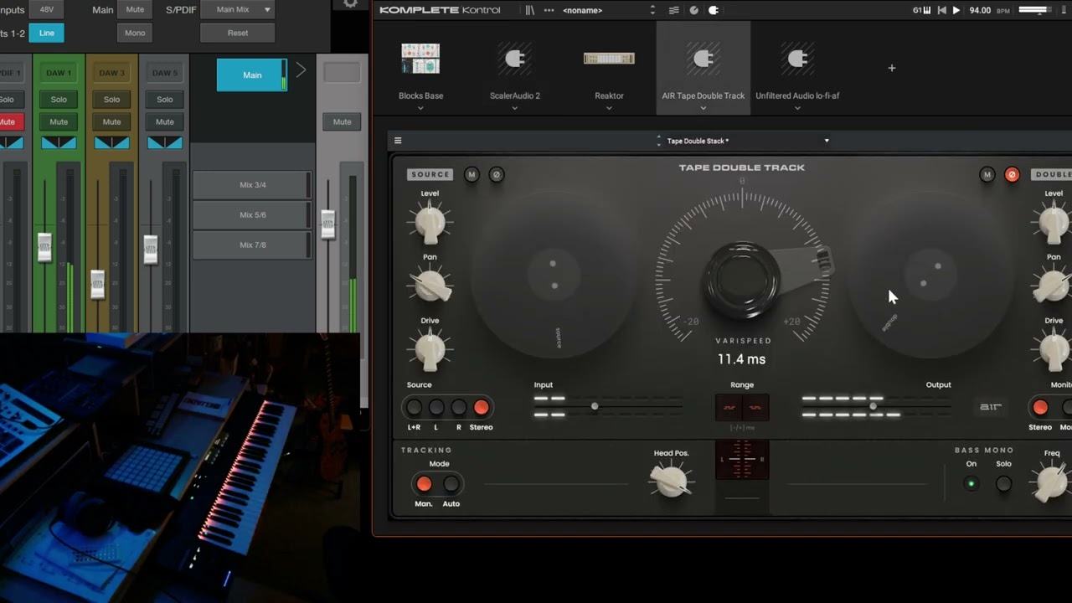This screenshot has width=1072, height=603.
Task: Click the Bass Mono Freq knob
Action: [1051, 482]
